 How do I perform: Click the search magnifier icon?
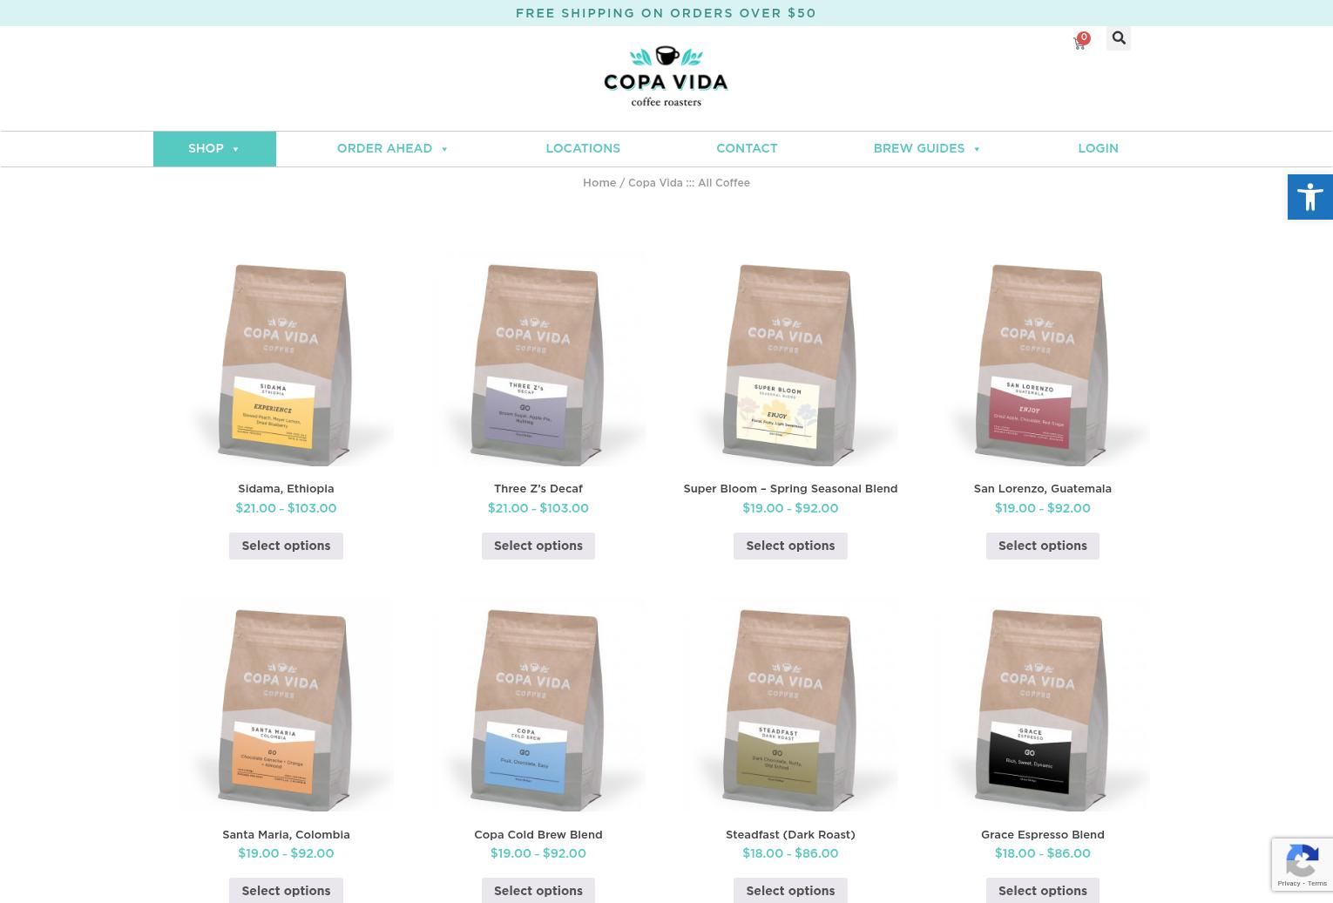click(1119, 38)
